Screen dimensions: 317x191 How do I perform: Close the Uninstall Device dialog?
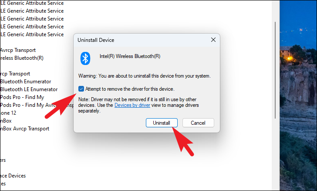(x=213, y=40)
